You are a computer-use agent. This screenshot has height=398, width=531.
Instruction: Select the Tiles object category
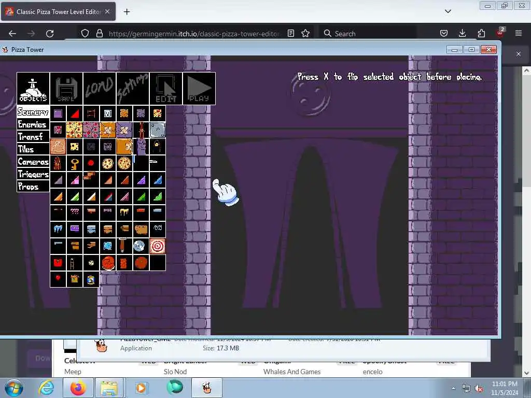(x=33, y=149)
